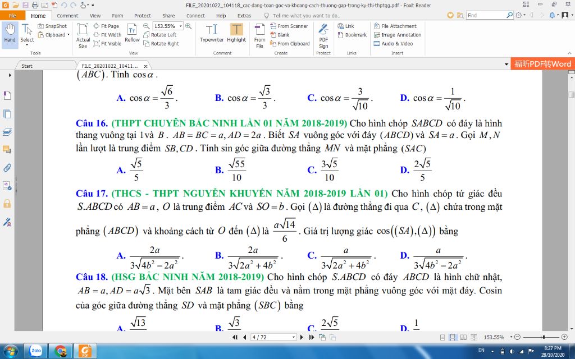This screenshot has height=359, width=575.
Task: Select the Hand tool
Action: point(10,35)
